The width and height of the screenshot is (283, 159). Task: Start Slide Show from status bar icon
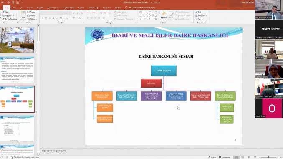coord(255,157)
